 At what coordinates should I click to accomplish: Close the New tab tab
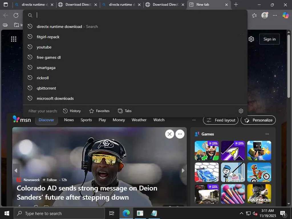(226, 5)
